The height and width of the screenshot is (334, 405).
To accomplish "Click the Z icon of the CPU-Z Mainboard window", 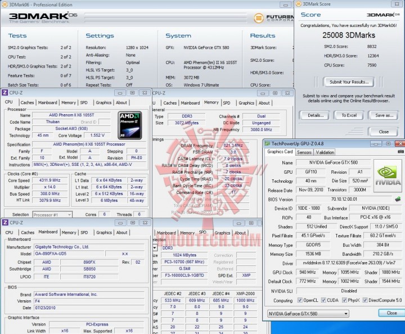I will click(x=5, y=223).
